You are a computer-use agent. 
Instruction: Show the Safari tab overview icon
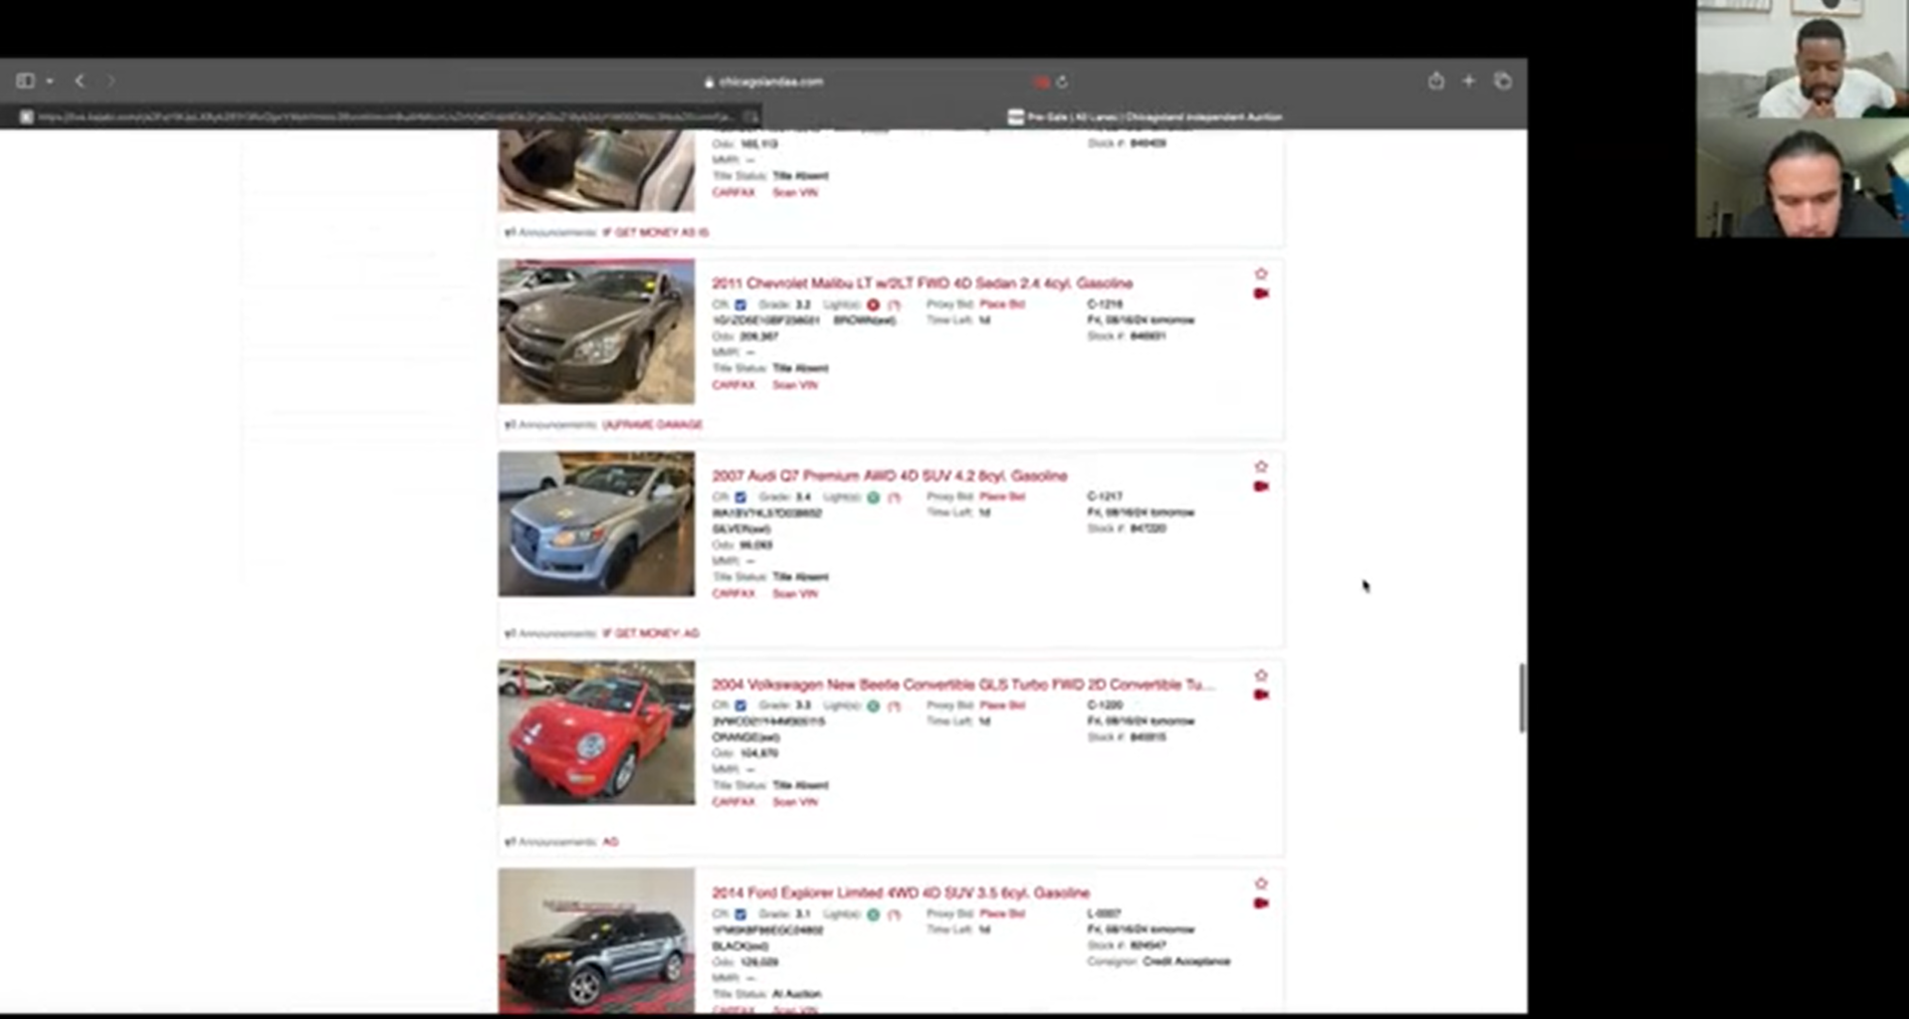point(1503,81)
